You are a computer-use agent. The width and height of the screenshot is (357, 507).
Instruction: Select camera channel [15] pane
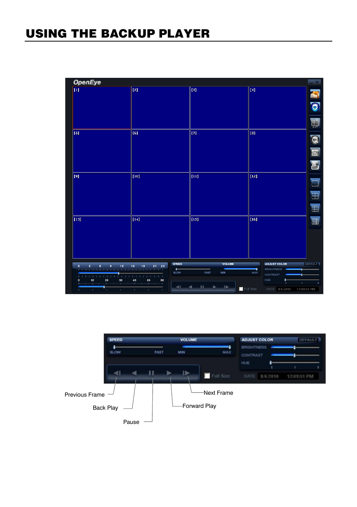click(x=219, y=237)
